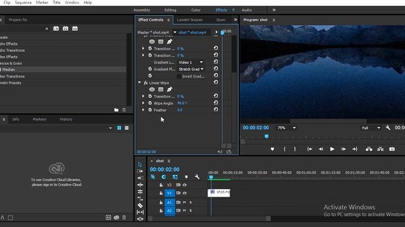This screenshot has width=405, height=227.
Task: Create 4-point polygon mask under Linear Wipe
Action: coord(161,90)
